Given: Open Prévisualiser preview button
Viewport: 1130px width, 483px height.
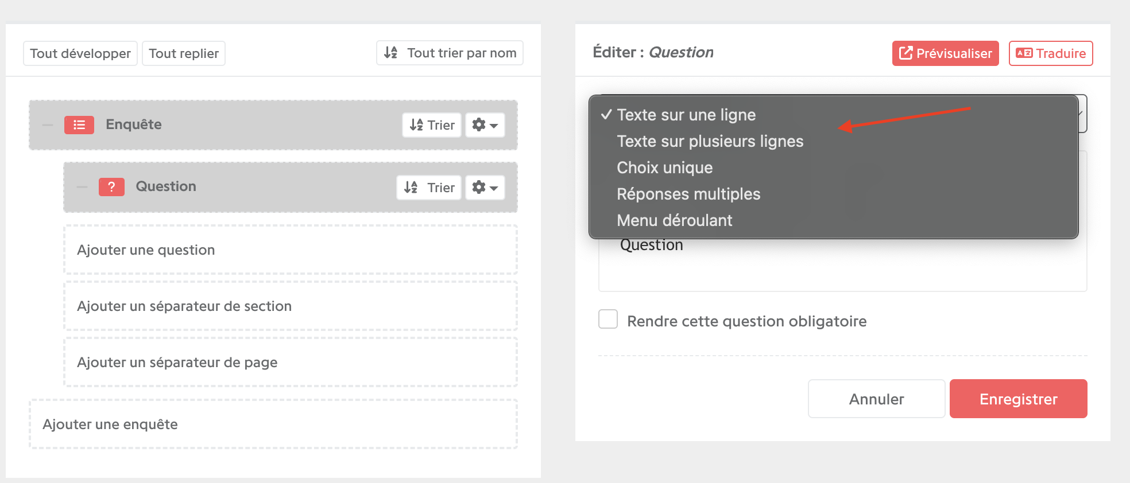Looking at the screenshot, I should 946,53.
